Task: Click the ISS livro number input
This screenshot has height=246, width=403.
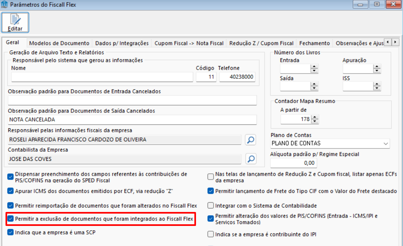Action: 358,86
